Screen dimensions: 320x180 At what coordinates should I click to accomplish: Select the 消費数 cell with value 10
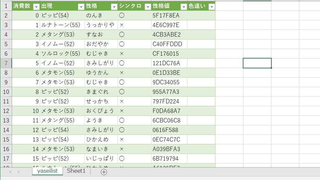point(26,111)
